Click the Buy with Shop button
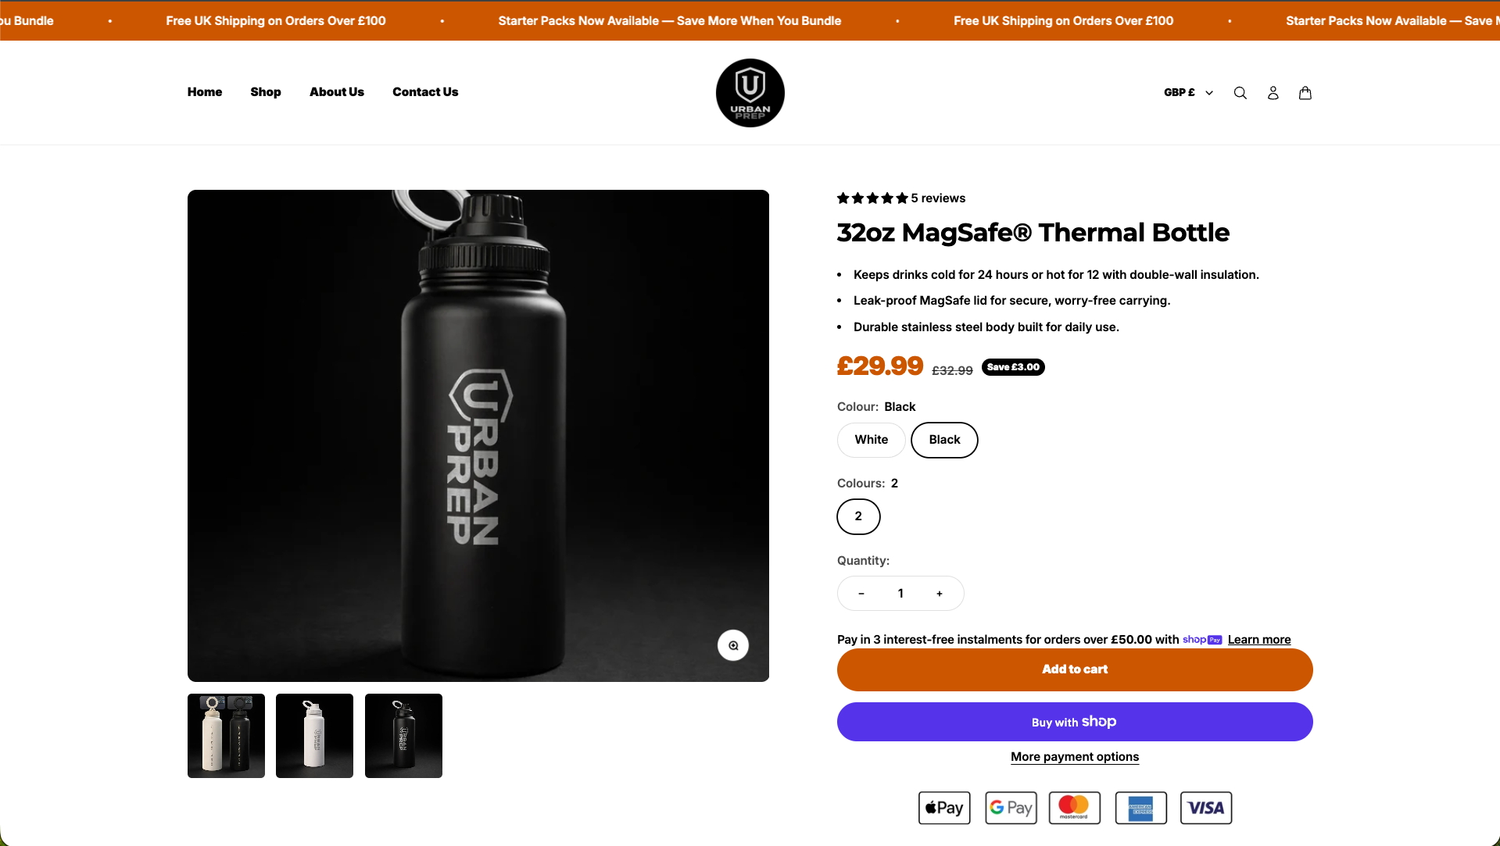This screenshot has width=1500, height=846. [1075, 722]
